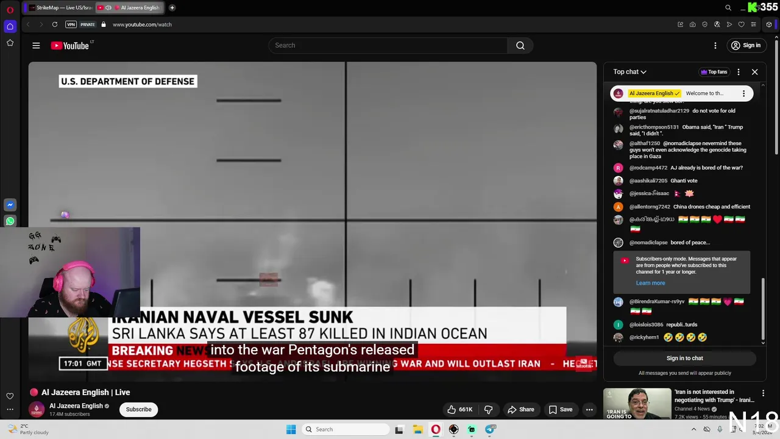The image size is (780, 439).
Task: Open weather widget Partly cloudy
Action: click(27, 429)
